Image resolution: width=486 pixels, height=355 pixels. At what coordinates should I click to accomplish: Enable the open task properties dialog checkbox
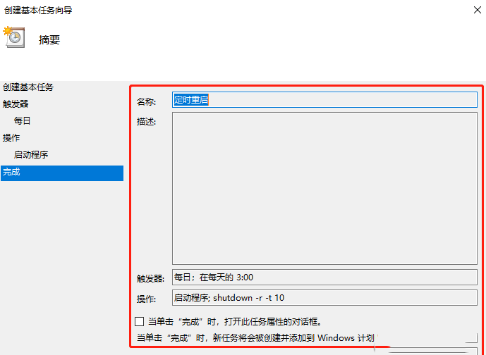(x=140, y=322)
